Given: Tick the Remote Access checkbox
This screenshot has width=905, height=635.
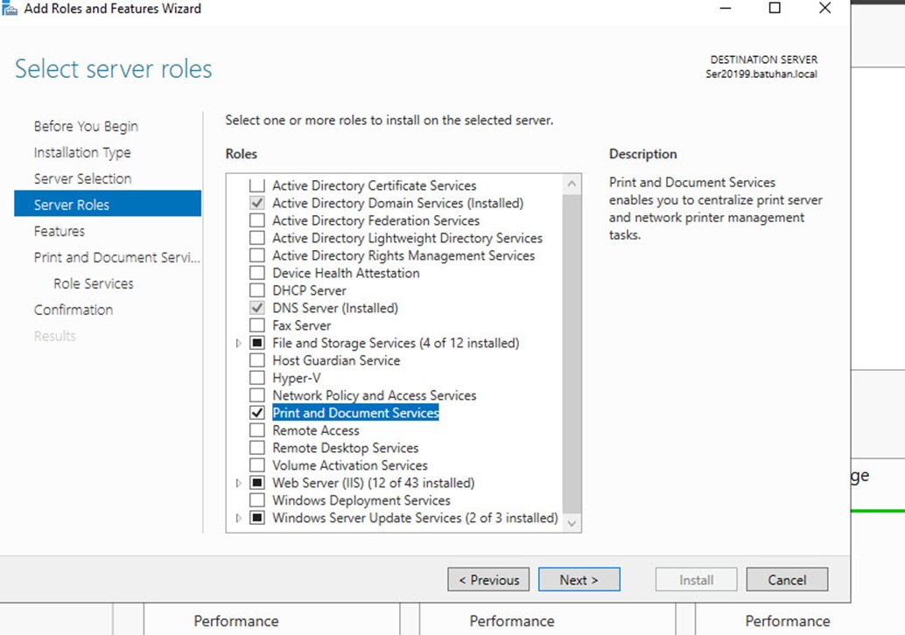Looking at the screenshot, I should [x=256, y=430].
